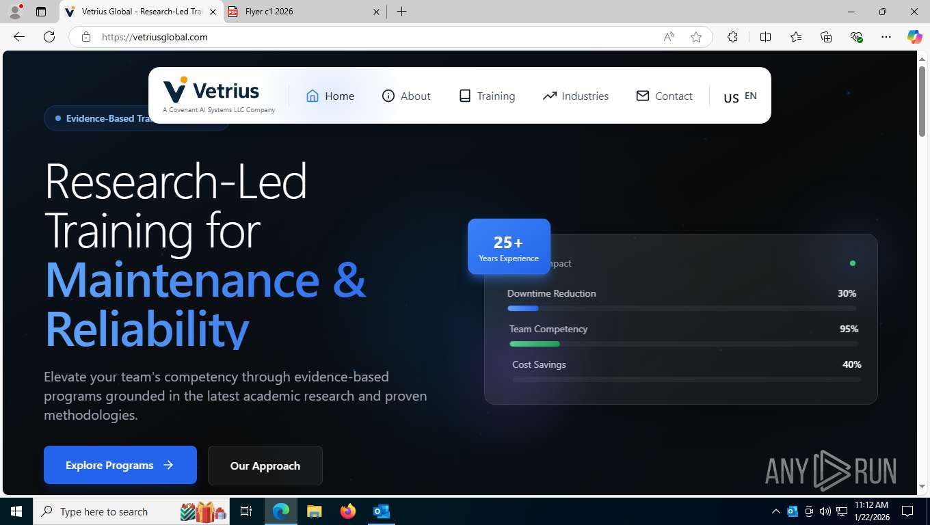Go to the Home nav item
The height and width of the screenshot is (525, 930).
[x=330, y=96]
